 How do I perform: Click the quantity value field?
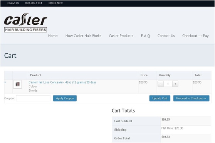[x=168, y=84]
